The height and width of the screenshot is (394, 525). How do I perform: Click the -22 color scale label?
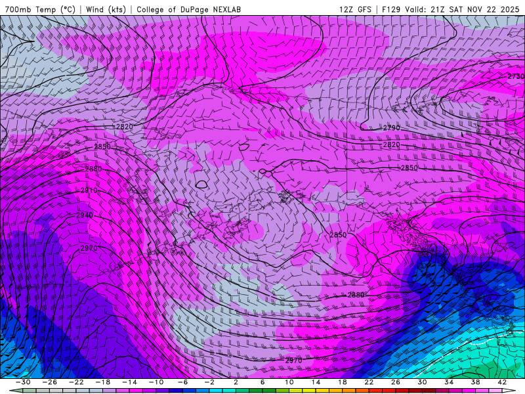[76, 382]
